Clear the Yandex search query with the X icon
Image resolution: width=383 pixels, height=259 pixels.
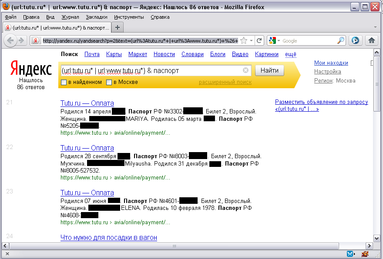(x=245, y=70)
